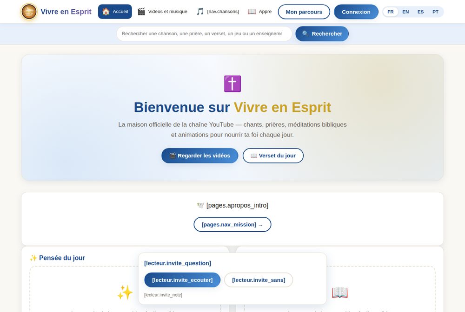Click the [lecteur.invite_note] small note
Viewport: 465px width, 312px height.
point(163,295)
